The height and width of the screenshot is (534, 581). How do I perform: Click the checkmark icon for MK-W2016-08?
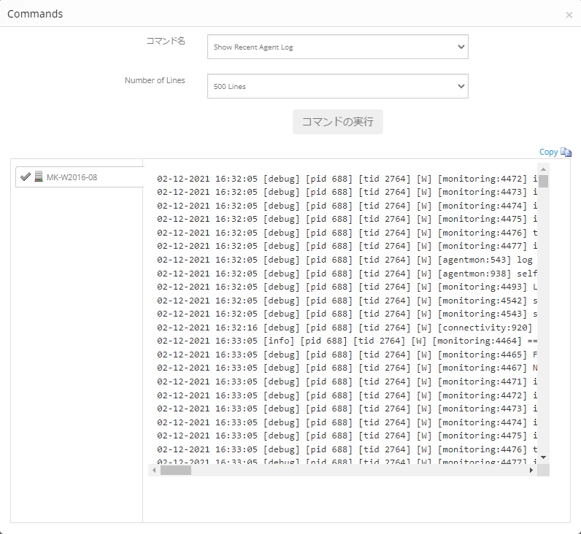coord(26,177)
